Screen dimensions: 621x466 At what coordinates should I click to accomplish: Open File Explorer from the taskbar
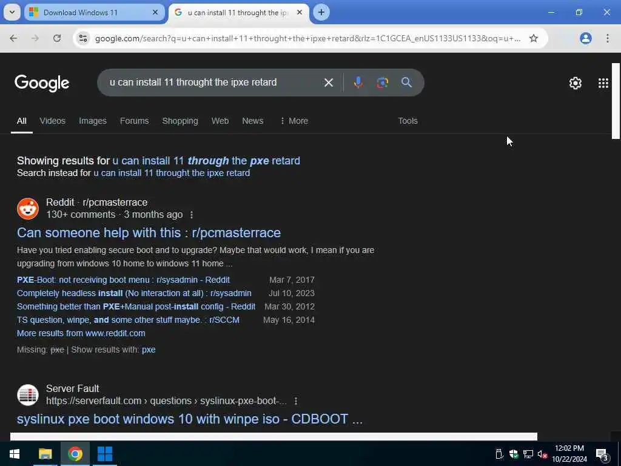point(45,454)
